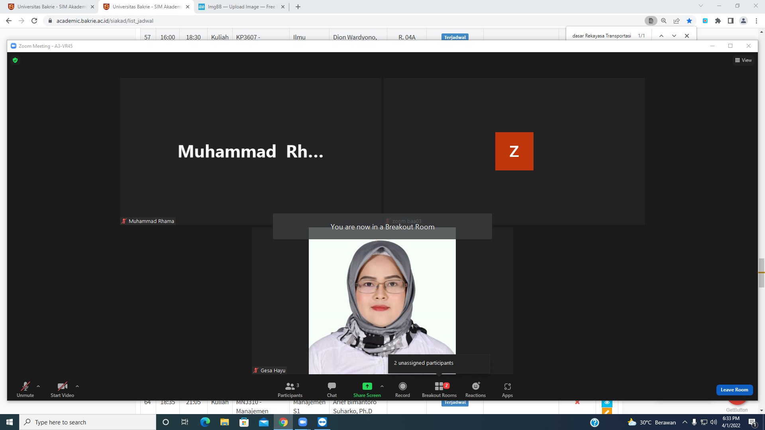The height and width of the screenshot is (430, 765).
Task: Open Microsoft Store from the taskbar
Action: click(244, 422)
